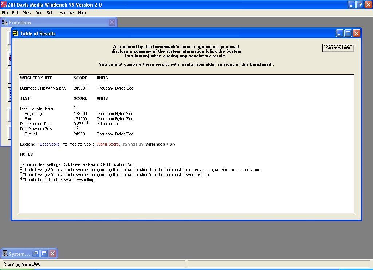The width and height of the screenshot is (373, 270).
Task: Click the Worst Score legend entry
Action: pyautogui.click(x=107, y=144)
